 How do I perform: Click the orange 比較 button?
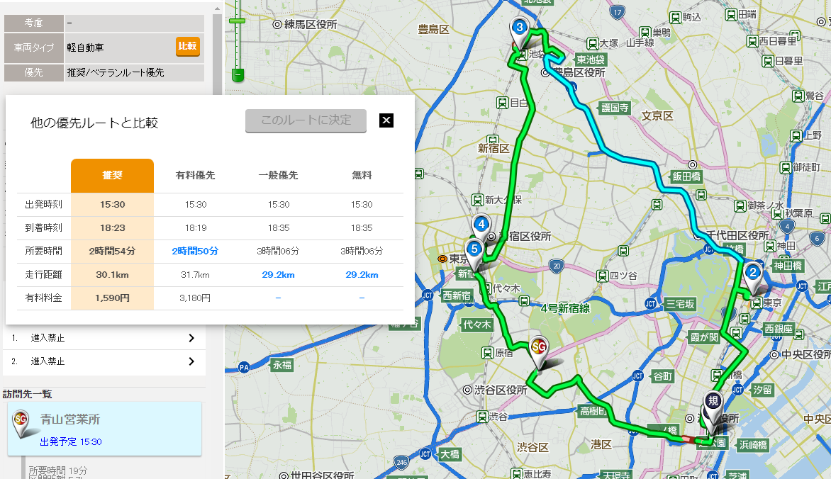tap(188, 47)
